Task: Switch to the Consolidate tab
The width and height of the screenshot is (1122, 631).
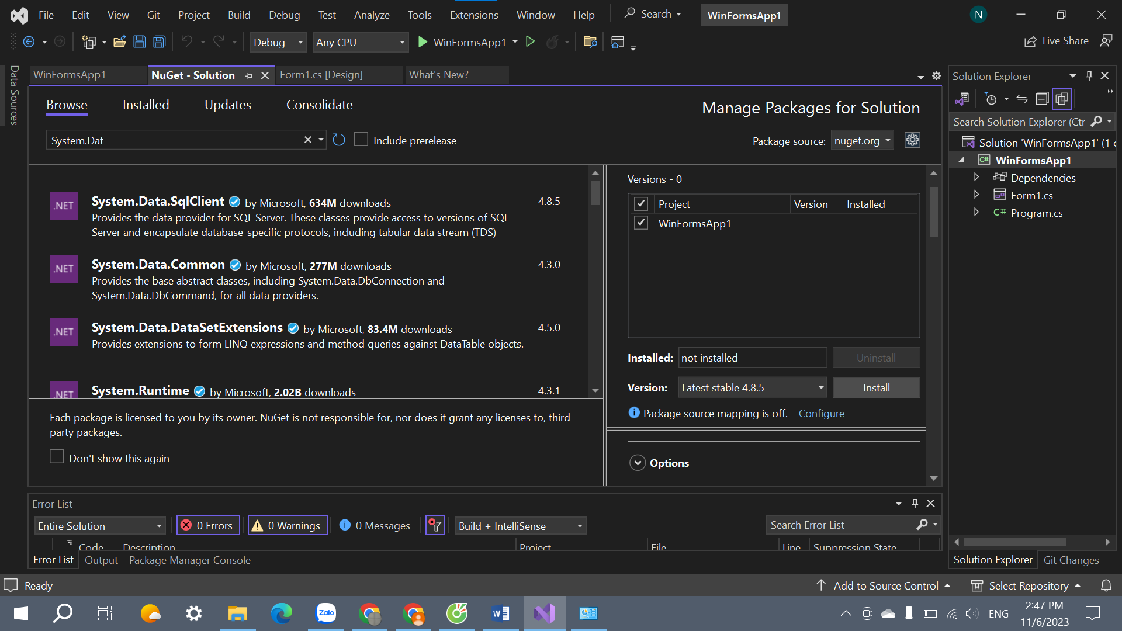Action: tap(320, 105)
